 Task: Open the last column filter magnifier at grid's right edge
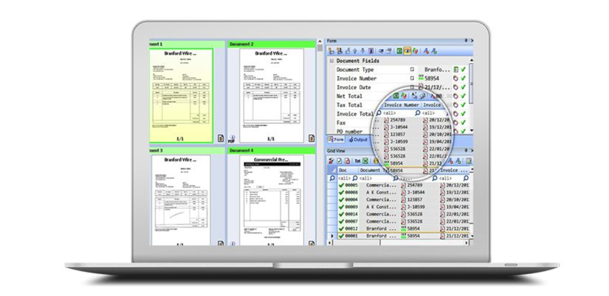(466, 178)
